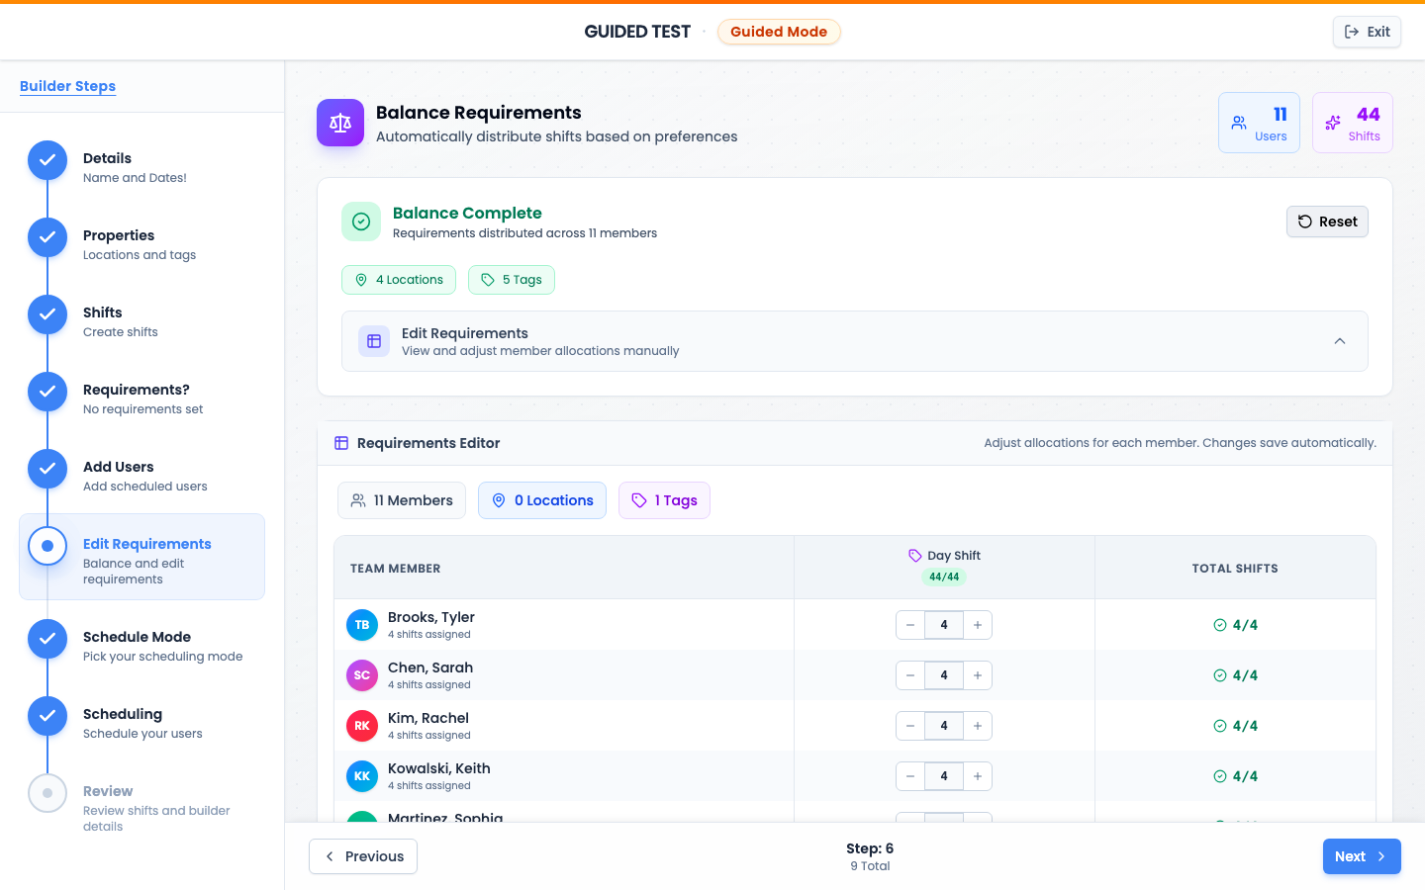Click the green check beside Chen 4/4
This screenshot has width=1425, height=890.
(x=1220, y=675)
